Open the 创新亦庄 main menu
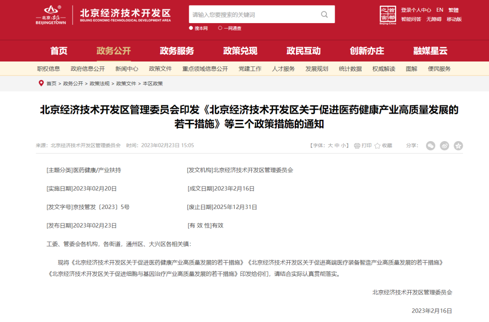This screenshot has width=489, height=322. [x=367, y=51]
